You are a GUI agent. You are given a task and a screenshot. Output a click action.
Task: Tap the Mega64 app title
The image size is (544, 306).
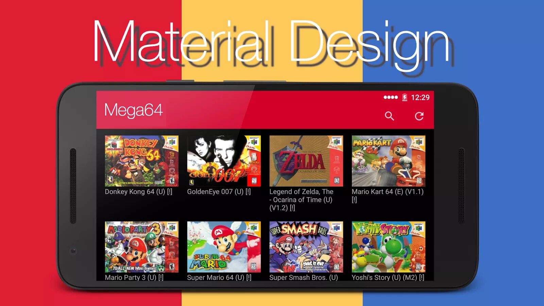pyautogui.click(x=133, y=110)
